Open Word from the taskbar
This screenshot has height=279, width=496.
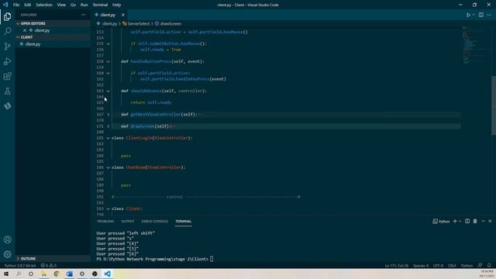click(69, 274)
